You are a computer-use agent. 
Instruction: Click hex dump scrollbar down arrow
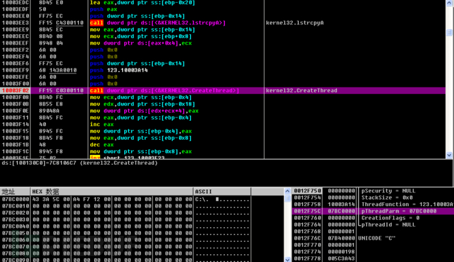288,259
